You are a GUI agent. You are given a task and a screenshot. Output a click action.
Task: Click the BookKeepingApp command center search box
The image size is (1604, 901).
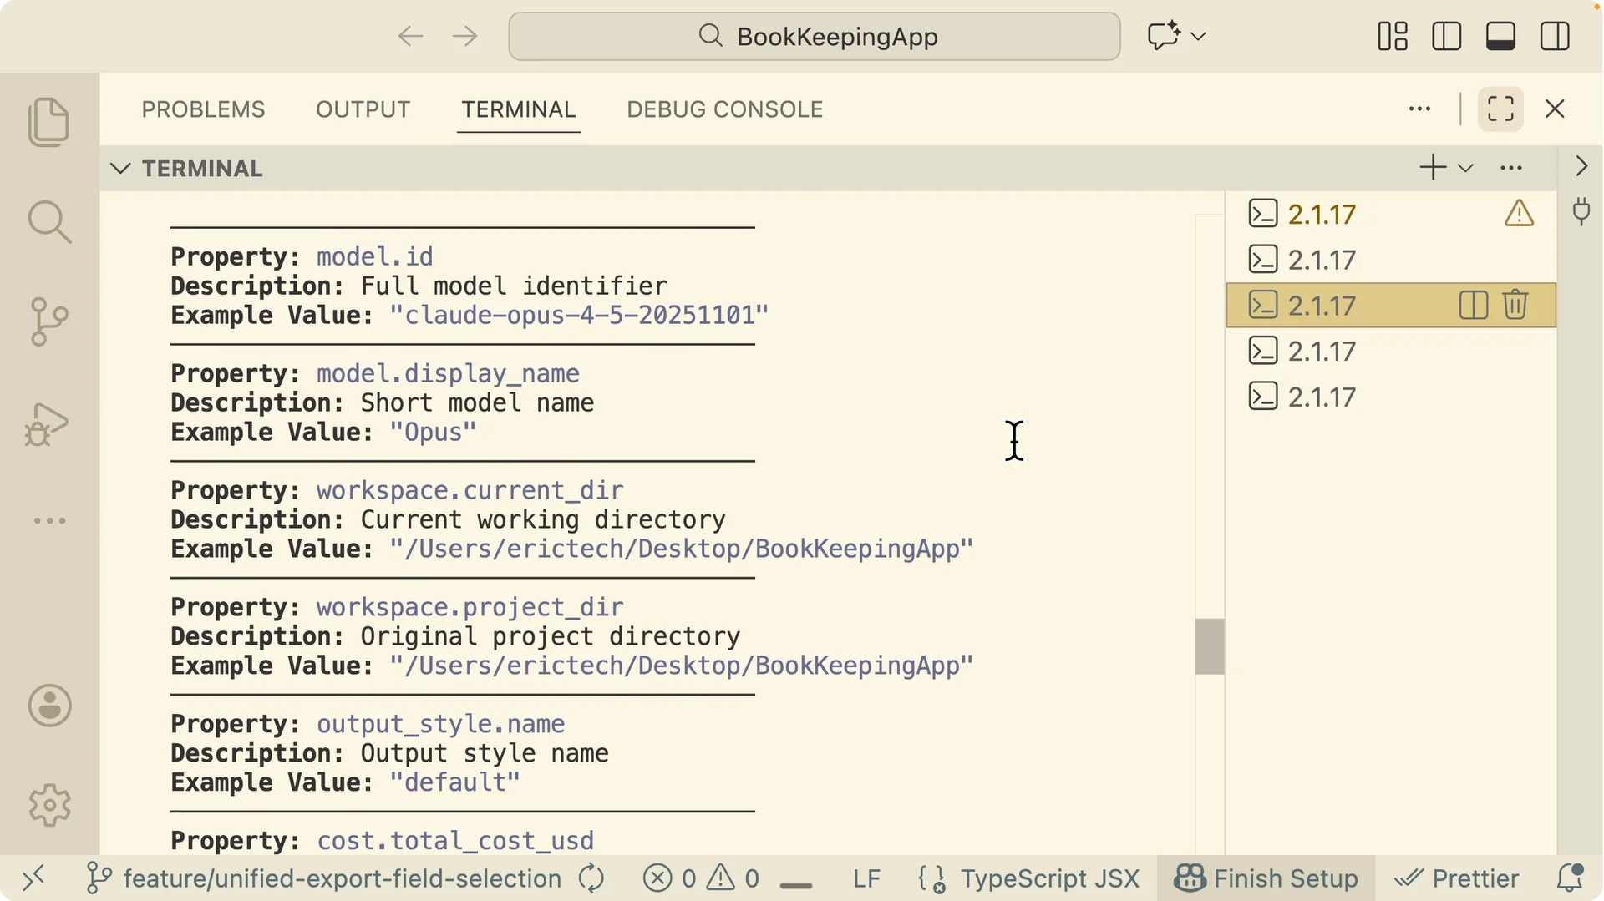tap(815, 36)
